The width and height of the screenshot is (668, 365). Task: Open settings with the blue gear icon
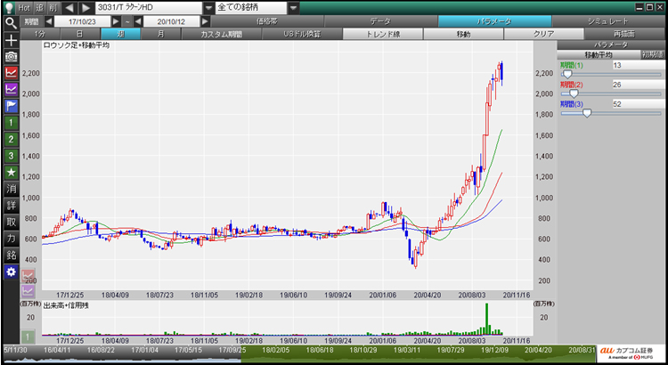(x=11, y=272)
